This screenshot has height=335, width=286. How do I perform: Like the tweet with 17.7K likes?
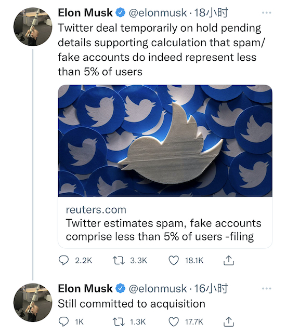(174, 321)
